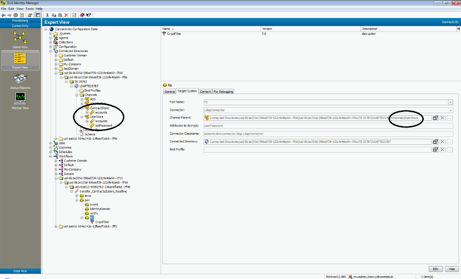
Task: Switch to the Content tab
Action: [205, 91]
